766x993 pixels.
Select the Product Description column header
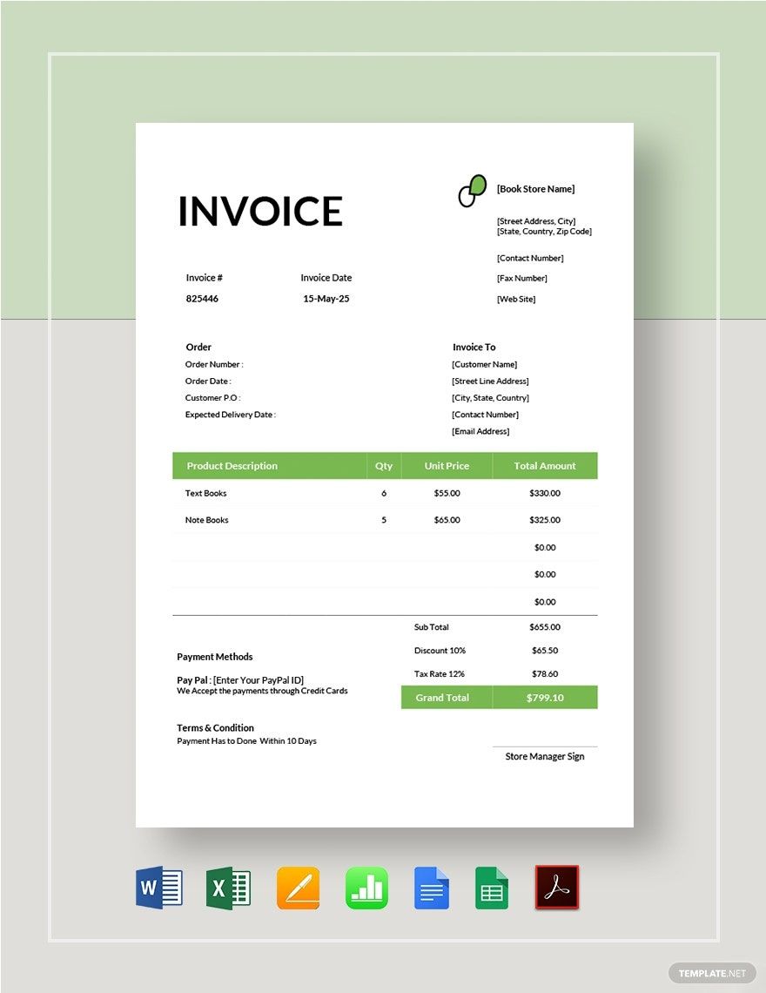click(x=232, y=465)
